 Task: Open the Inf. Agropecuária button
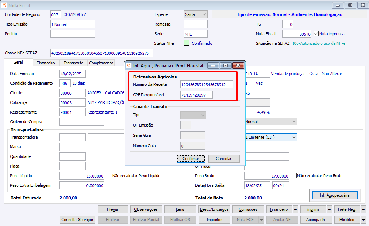(x=335, y=195)
